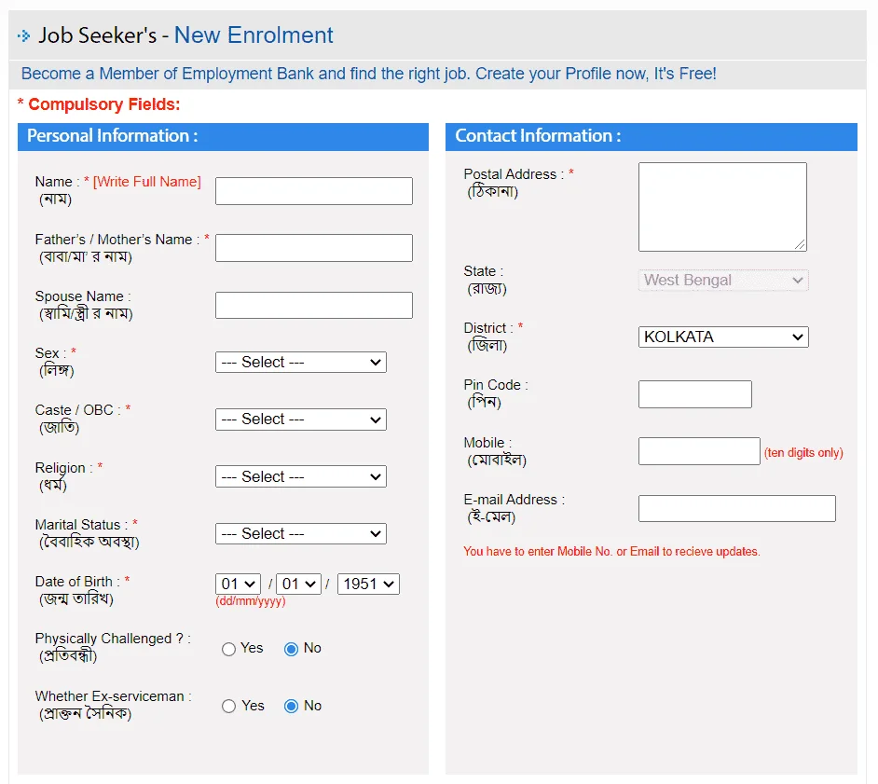The height and width of the screenshot is (784, 878).
Task: Open the birth year dropdown showing 1951
Action: point(368,584)
